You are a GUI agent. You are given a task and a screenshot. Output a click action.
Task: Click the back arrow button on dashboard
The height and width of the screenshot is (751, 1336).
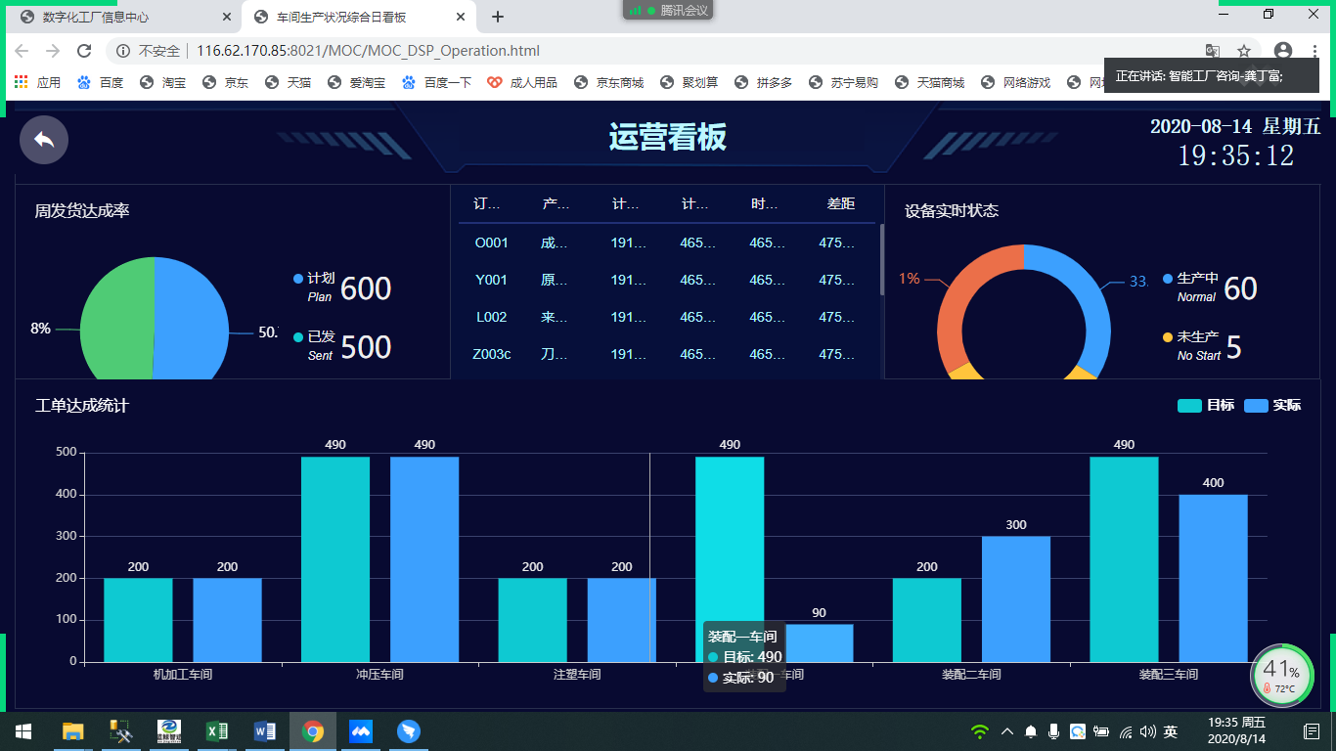pyautogui.click(x=44, y=139)
